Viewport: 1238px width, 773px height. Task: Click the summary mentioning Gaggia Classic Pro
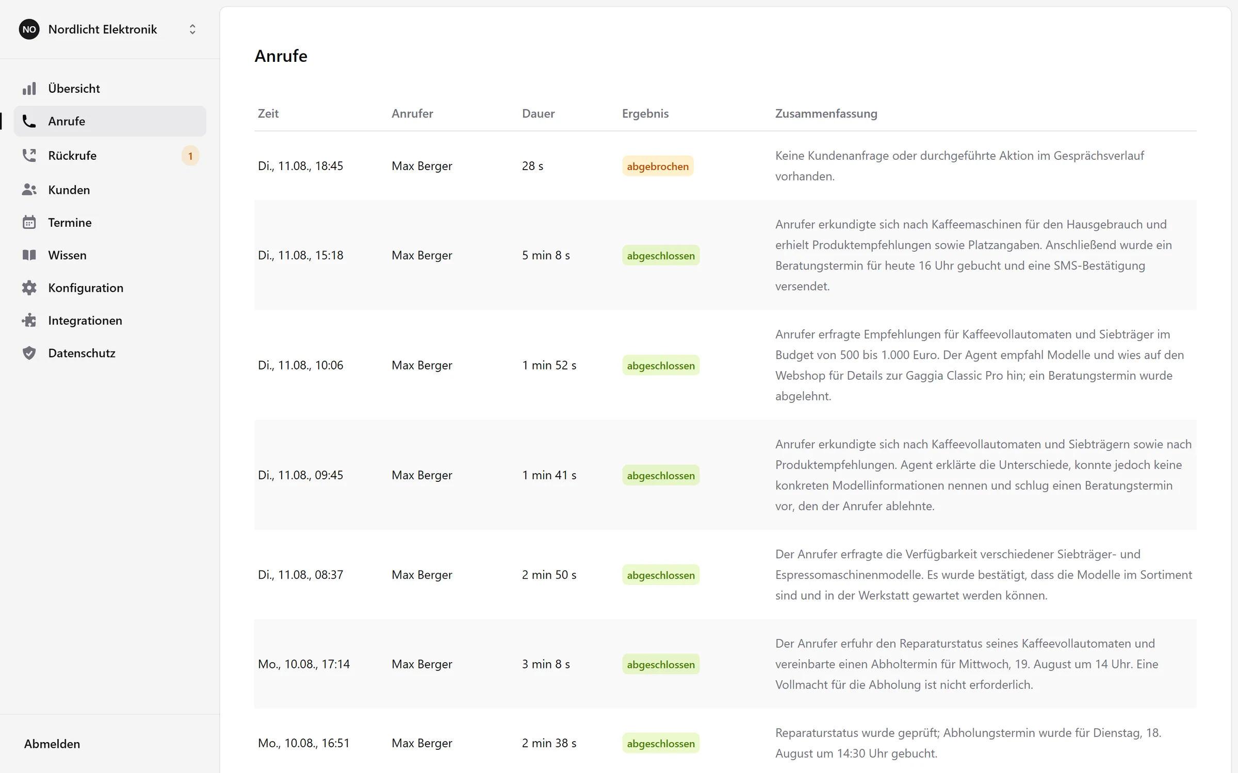click(x=980, y=365)
